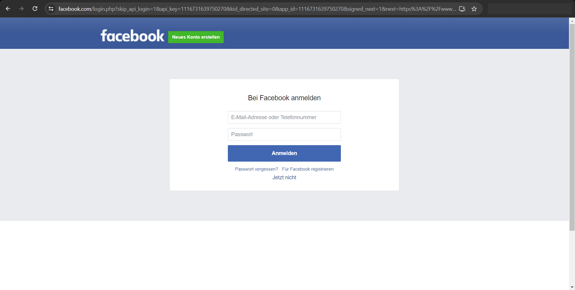Focus the E-Mail-Adresse oder Telefonnummer field

point(284,117)
